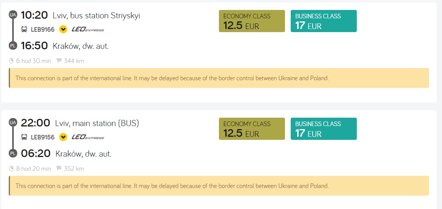Select Economy Class for the 10:20 departure

coord(252,21)
